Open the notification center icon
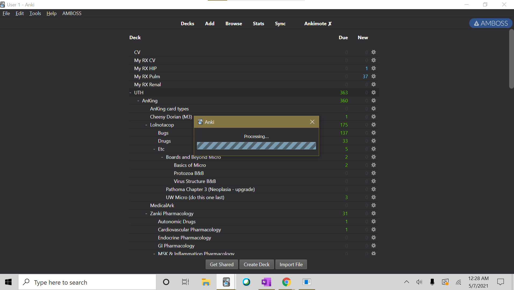Screen dimensions: 514x290 [x=501, y=282]
